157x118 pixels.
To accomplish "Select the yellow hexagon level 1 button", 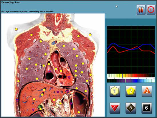I will 115,91.
